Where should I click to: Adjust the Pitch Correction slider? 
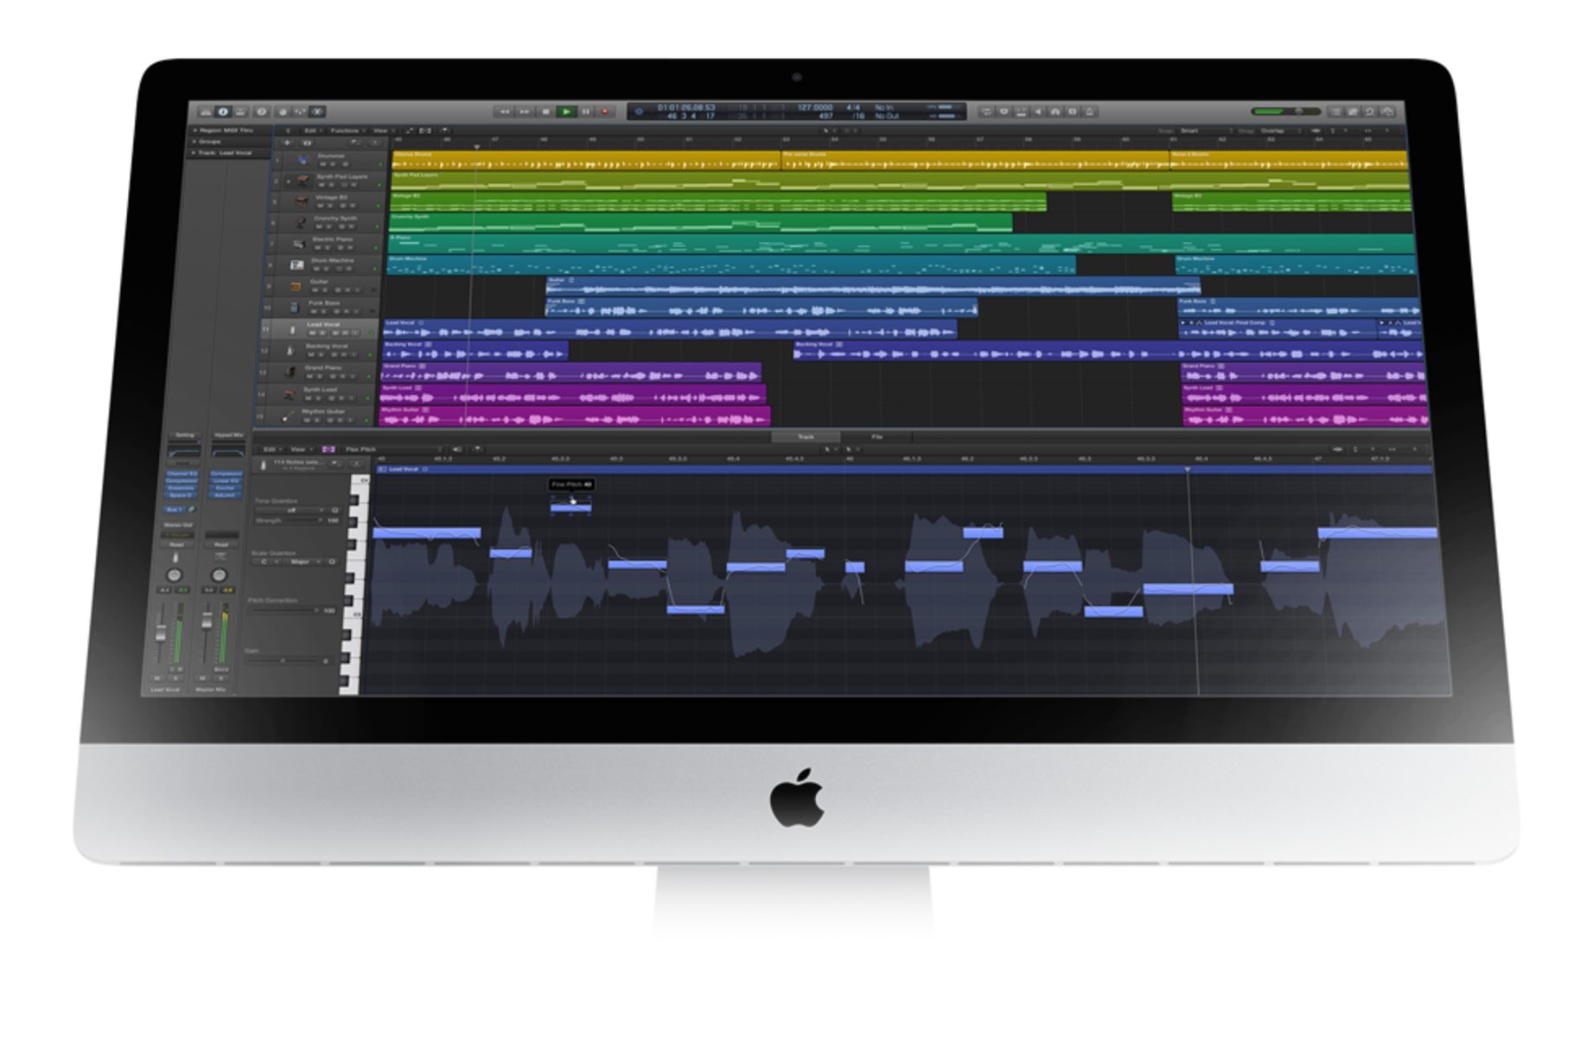tap(285, 610)
